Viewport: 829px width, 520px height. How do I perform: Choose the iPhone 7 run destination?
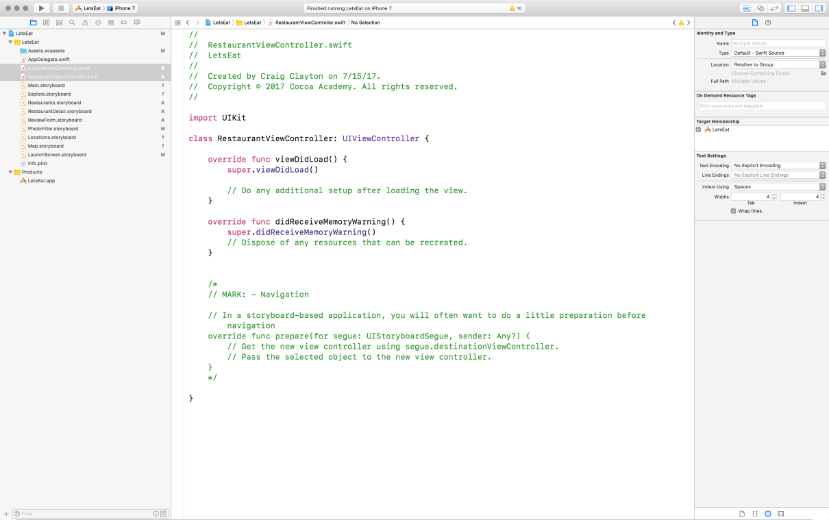coord(121,8)
